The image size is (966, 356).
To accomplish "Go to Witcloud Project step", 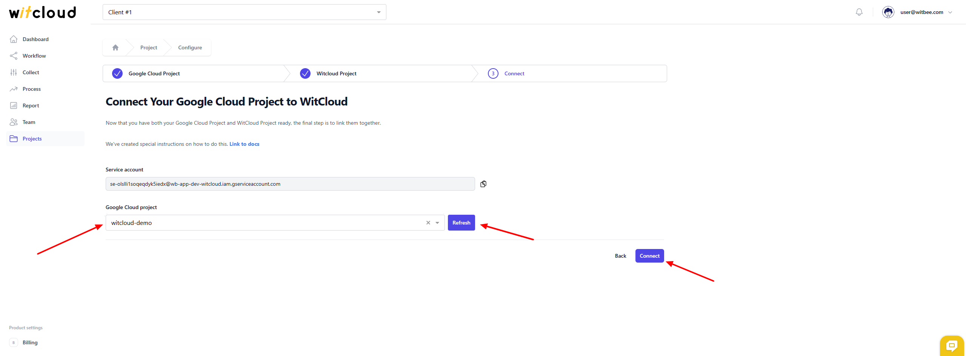I will (336, 73).
